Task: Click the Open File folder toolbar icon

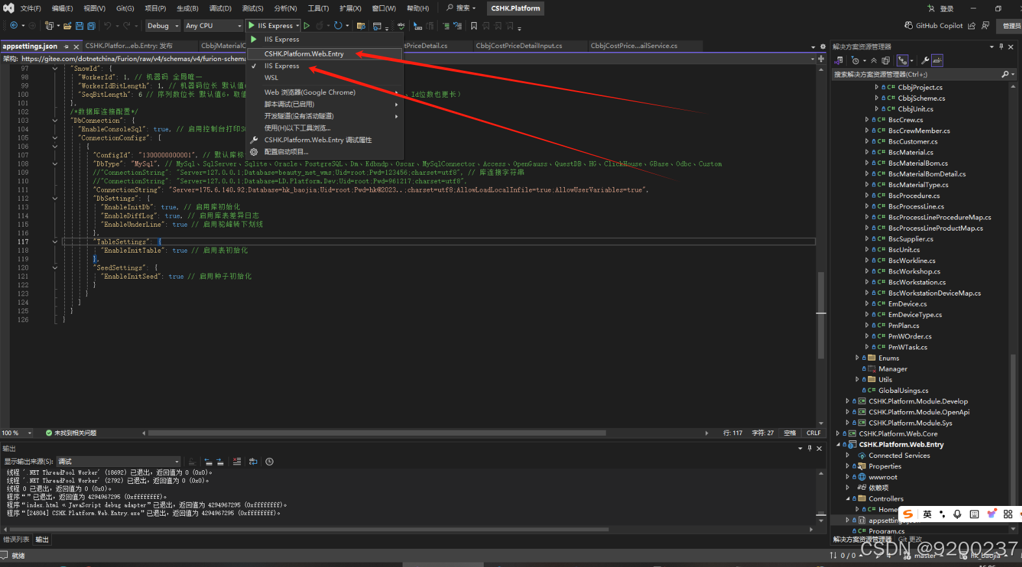Action: point(68,26)
